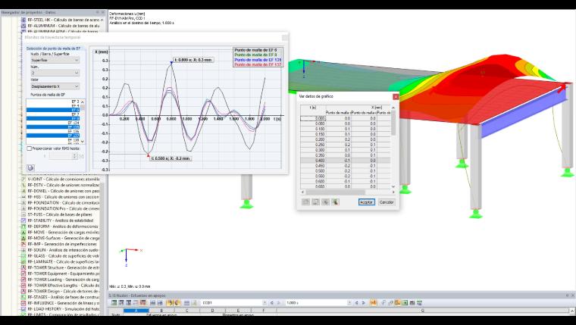The width and height of the screenshot is (576, 325).
Task: Click the Aceptar button
Action: pyautogui.click(x=366, y=202)
